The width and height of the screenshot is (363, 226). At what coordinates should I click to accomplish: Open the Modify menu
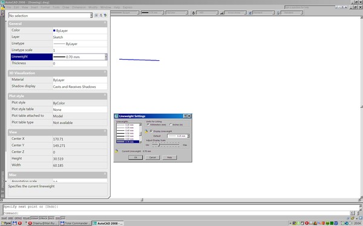(x=93, y=7)
